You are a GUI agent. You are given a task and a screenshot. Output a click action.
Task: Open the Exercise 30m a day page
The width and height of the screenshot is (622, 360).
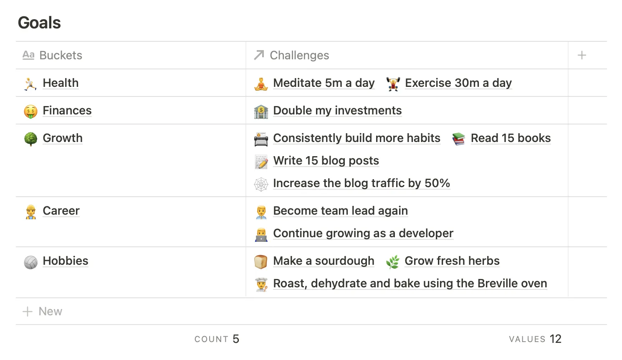(458, 83)
